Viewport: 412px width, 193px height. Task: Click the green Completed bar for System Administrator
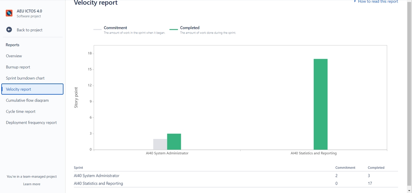coord(174,141)
